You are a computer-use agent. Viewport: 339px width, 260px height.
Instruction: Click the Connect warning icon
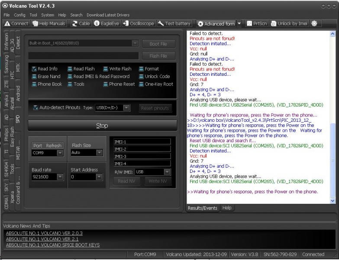pyautogui.click(x=7, y=23)
